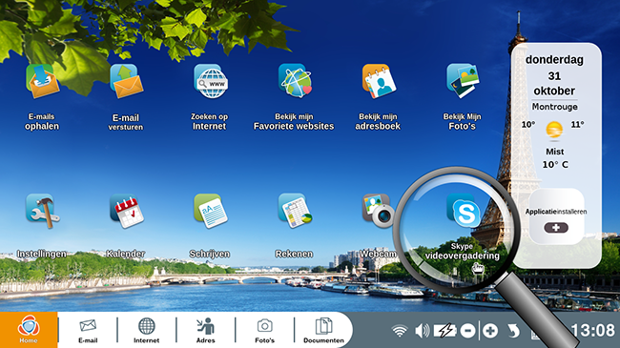Open Internet from the bottom bar
The height and width of the screenshot is (348, 620).
point(146,330)
